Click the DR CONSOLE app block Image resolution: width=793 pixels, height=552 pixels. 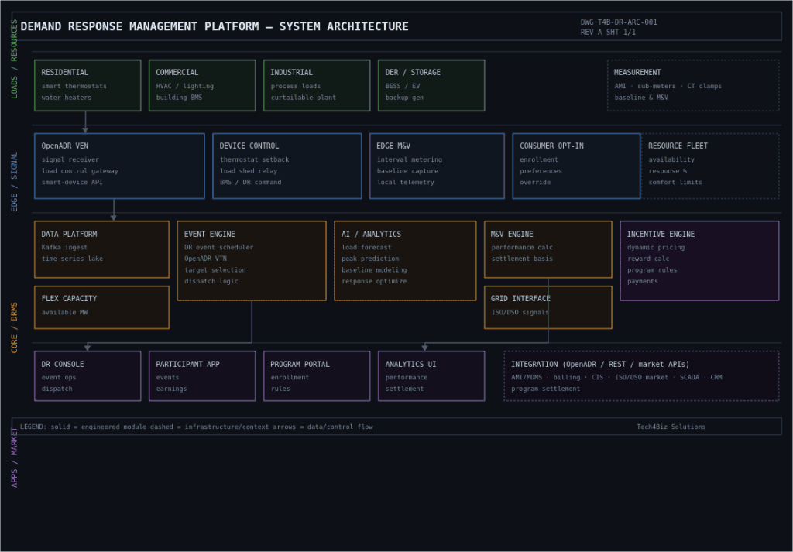[88, 376]
